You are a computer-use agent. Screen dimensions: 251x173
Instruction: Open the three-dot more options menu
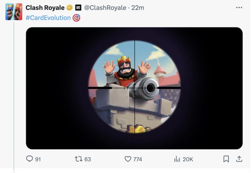click(x=239, y=8)
